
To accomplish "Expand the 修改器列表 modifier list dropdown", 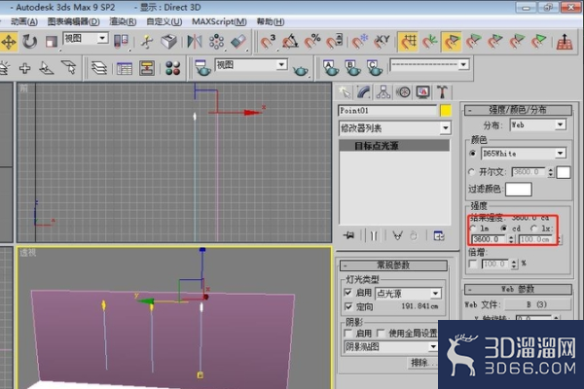I will coord(395,128).
